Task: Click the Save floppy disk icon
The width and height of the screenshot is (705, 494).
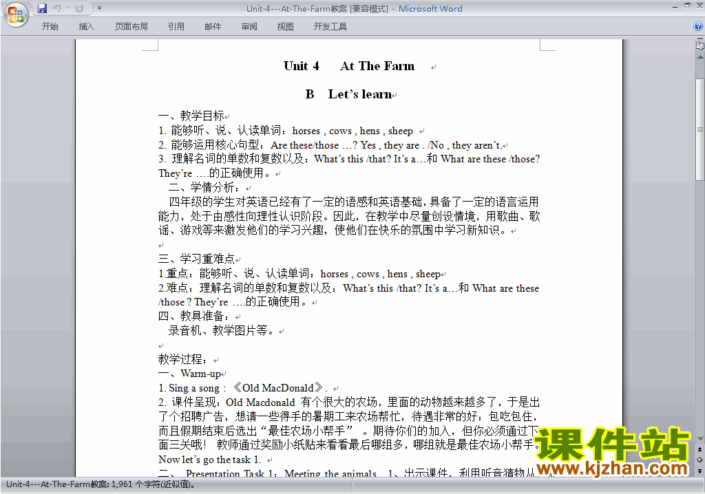Action: (x=42, y=8)
